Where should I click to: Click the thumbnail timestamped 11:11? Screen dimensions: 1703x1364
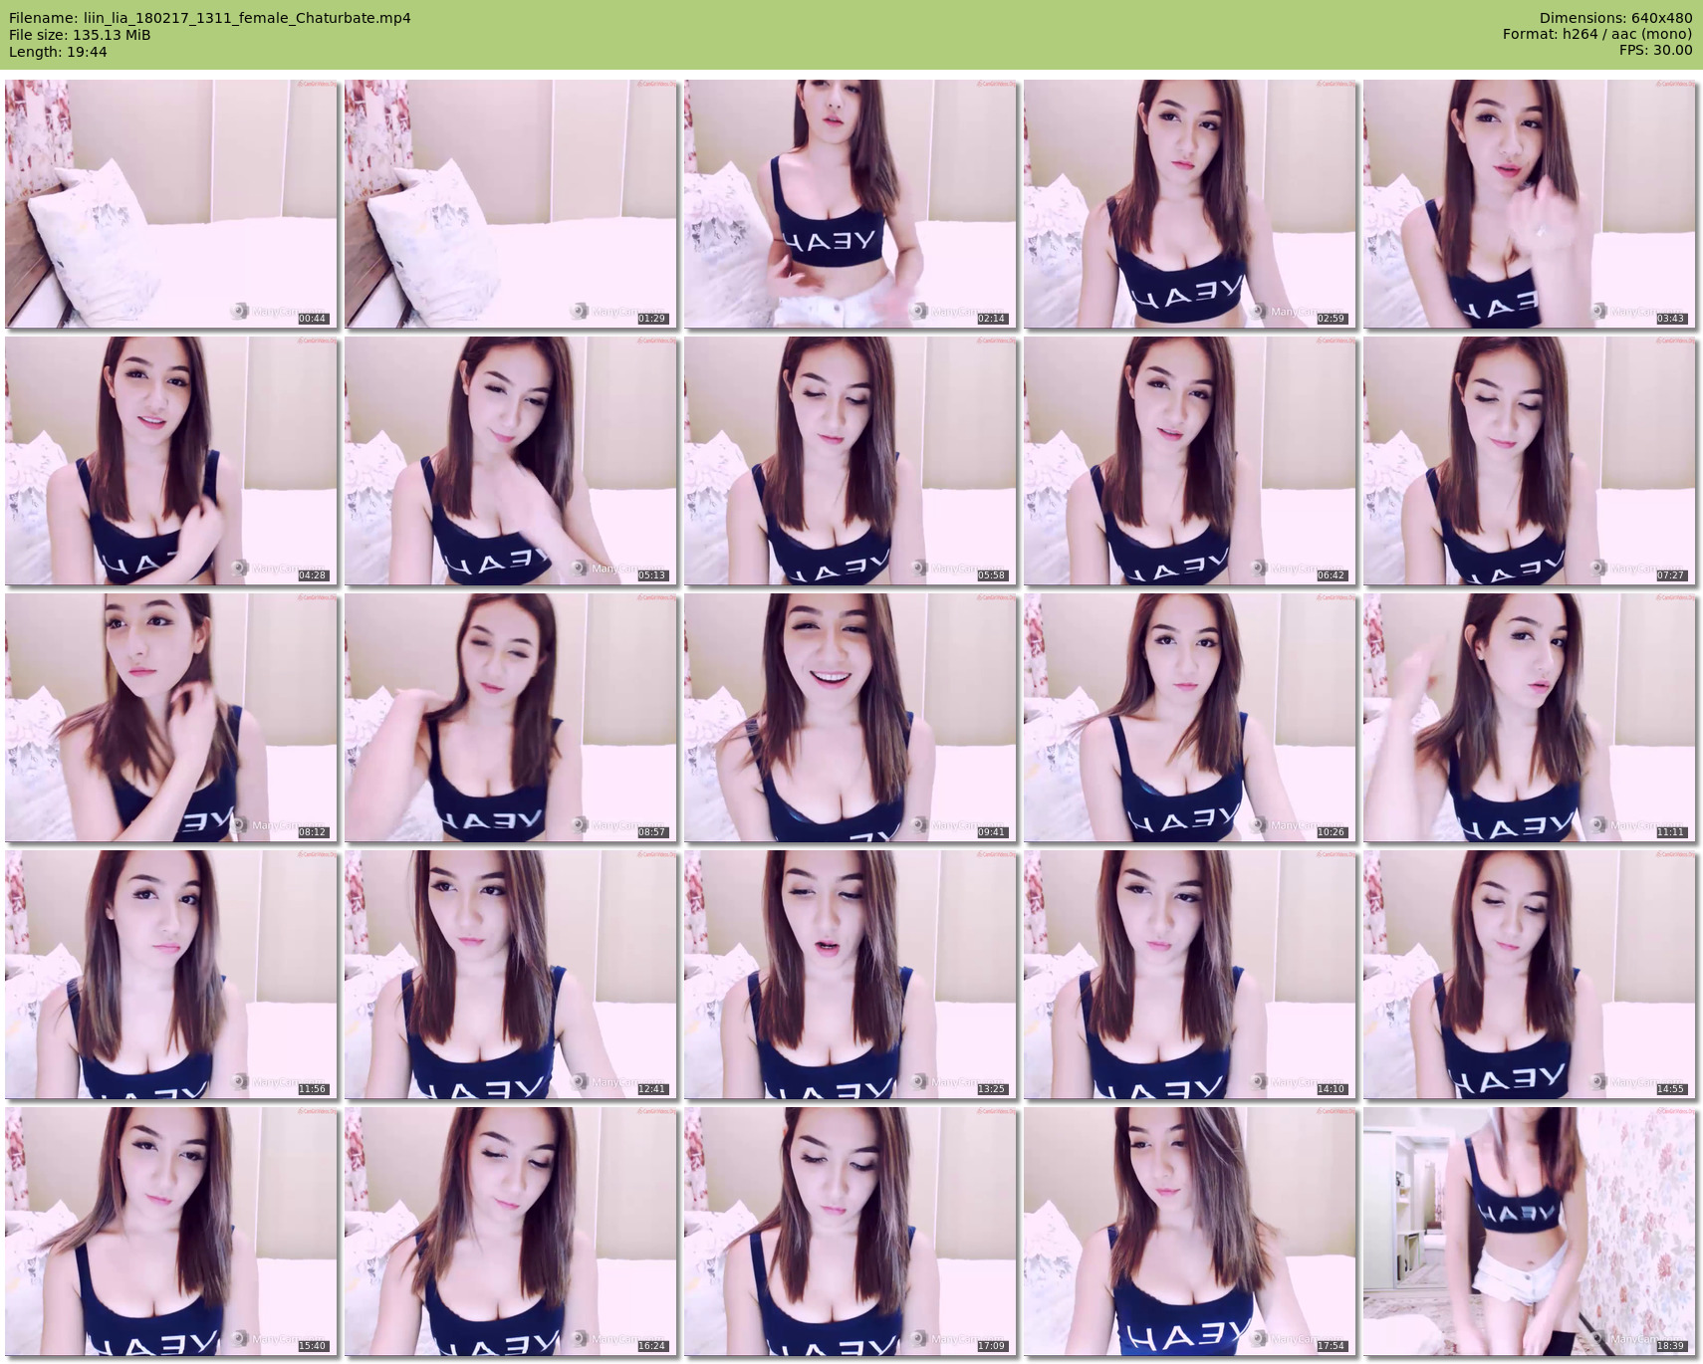tap(1529, 717)
